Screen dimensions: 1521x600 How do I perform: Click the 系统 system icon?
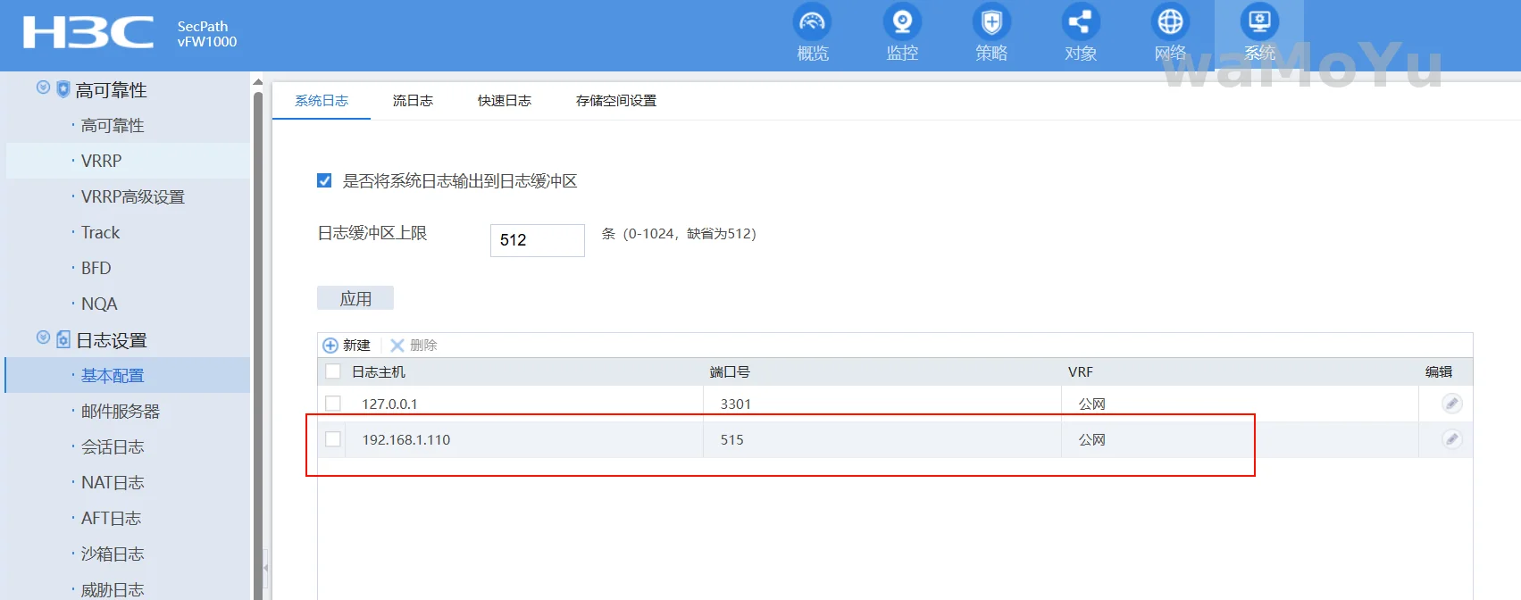tap(1259, 22)
